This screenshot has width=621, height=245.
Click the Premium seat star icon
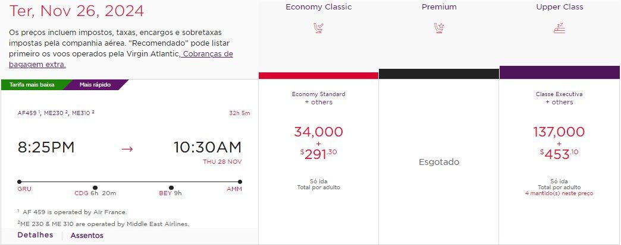(x=439, y=28)
